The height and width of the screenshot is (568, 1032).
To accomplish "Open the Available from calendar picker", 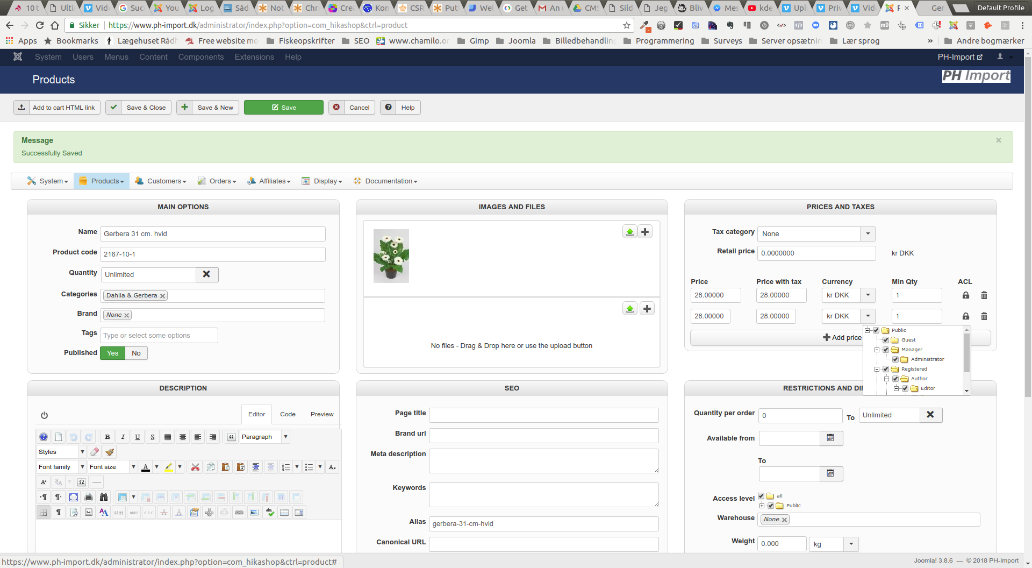I will pyautogui.click(x=831, y=438).
